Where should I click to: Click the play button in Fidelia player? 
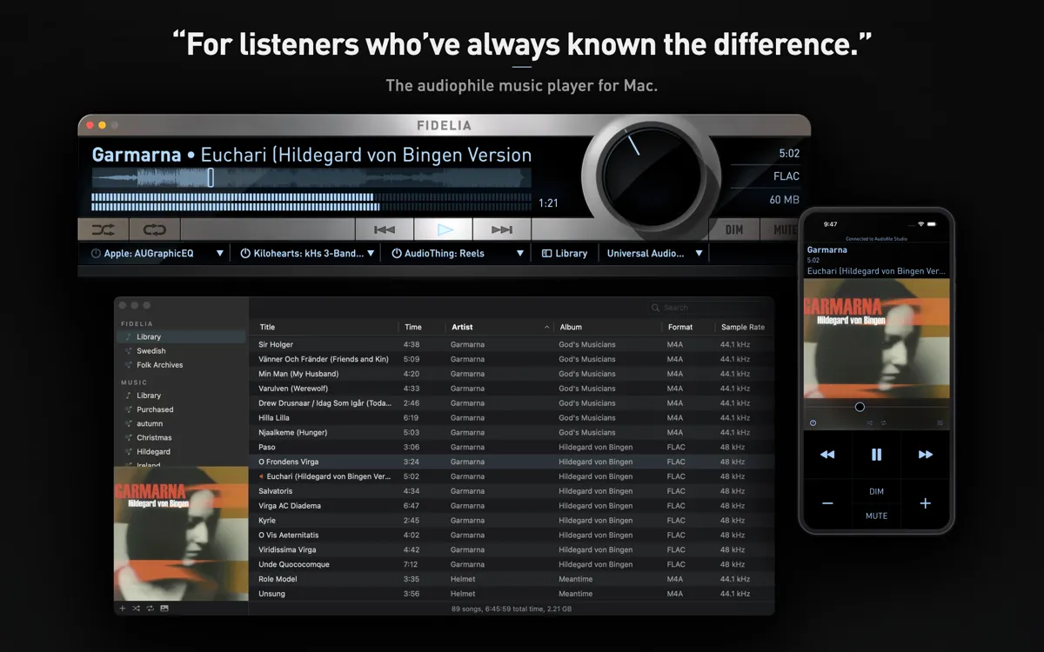(x=444, y=230)
